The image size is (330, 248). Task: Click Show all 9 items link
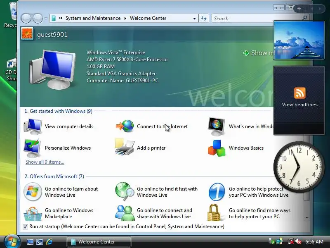pos(45,162)
